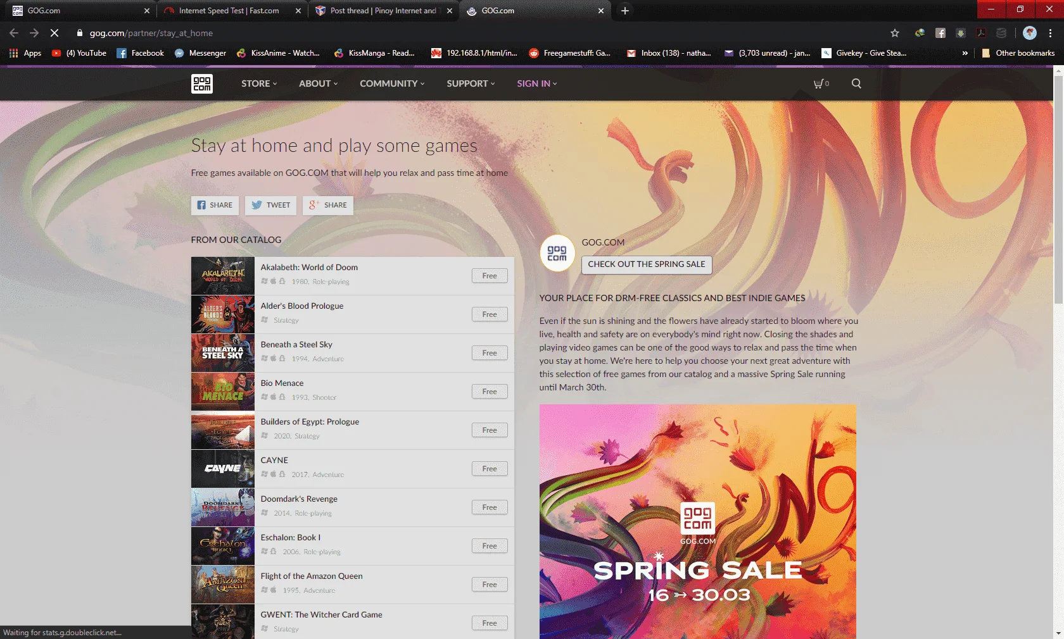Open the SUPPORT dropdown
The image size is (1064, 639).
pos(471,84)
